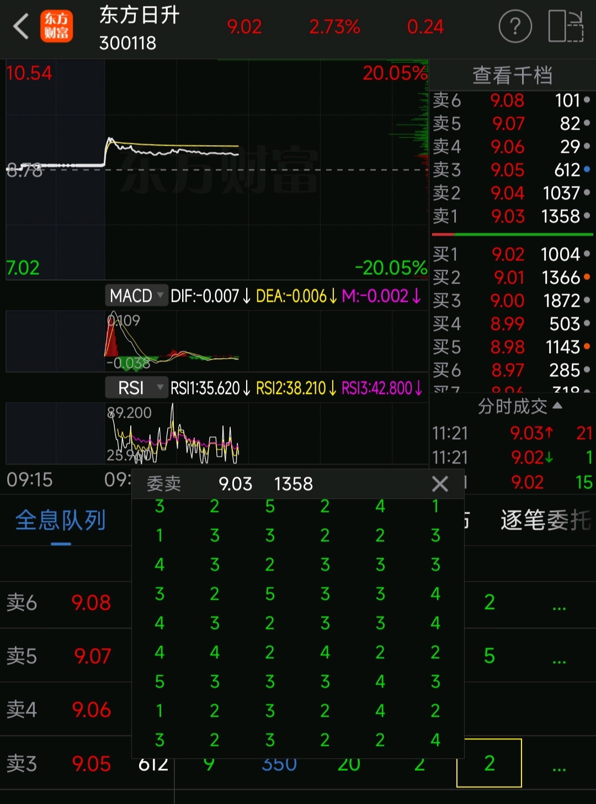Tap the stock name 东方日升 300118
596x804 pixels.
(139, 28)
